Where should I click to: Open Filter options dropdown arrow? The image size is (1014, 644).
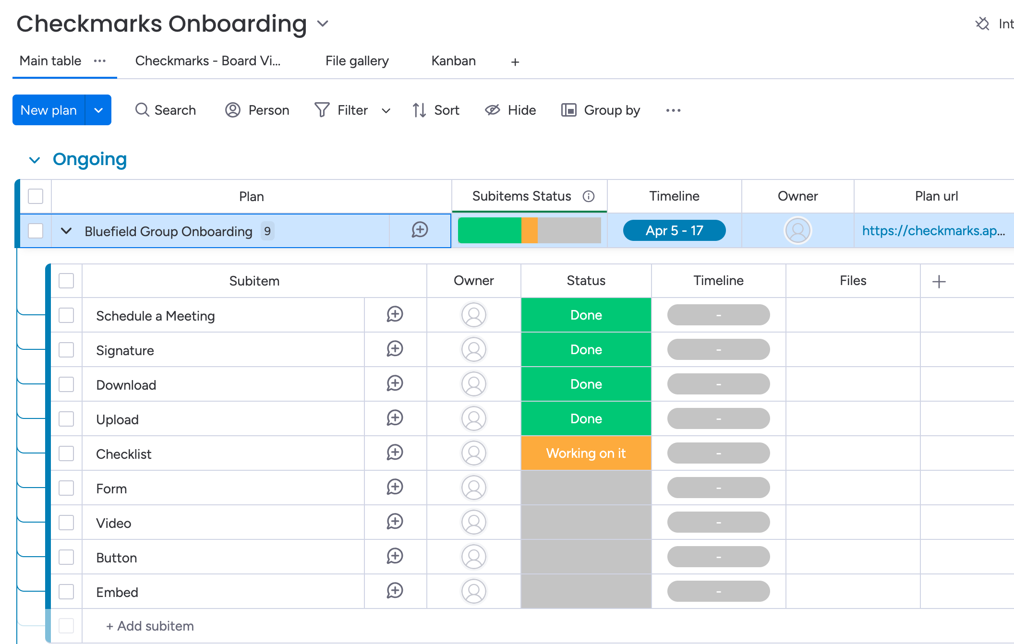[386, 111]
